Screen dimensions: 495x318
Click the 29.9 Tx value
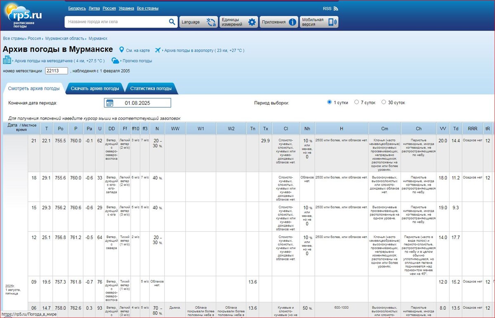266,141
